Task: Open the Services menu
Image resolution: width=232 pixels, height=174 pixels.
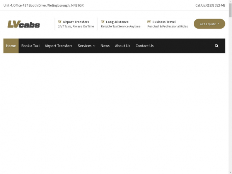Action: [85, 46]
